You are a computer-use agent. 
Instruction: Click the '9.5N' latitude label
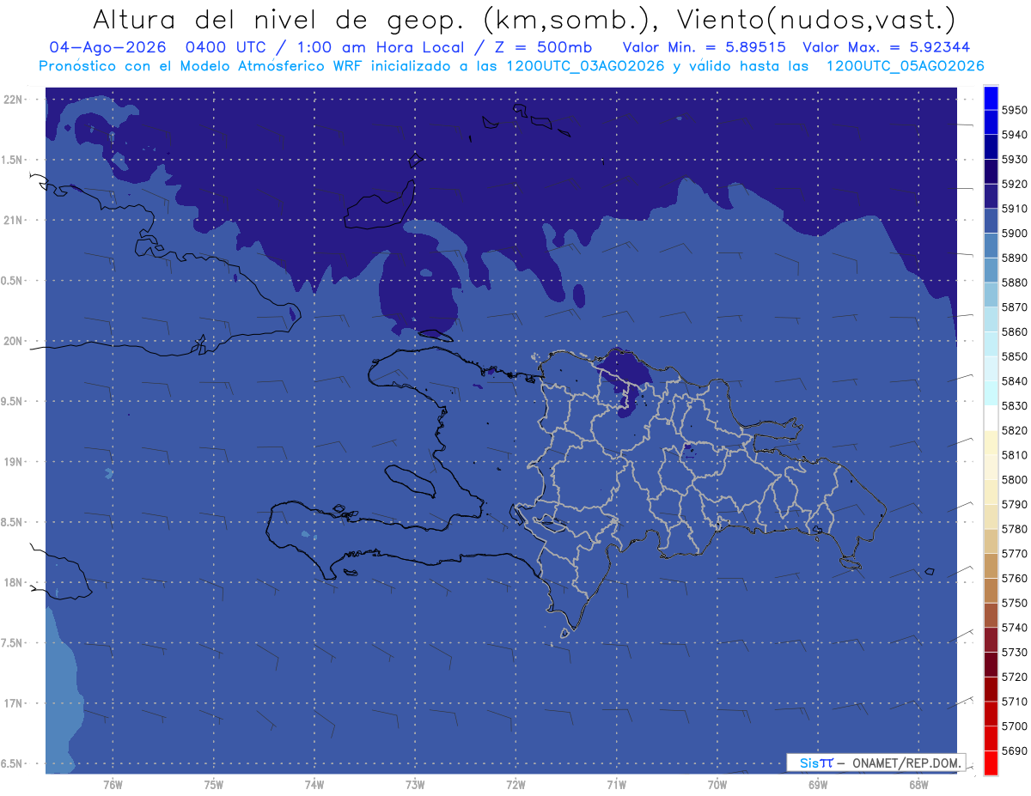tap(13, 402)
